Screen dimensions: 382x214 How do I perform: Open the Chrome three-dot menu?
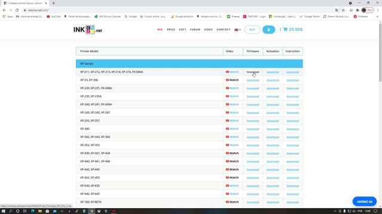378,10
